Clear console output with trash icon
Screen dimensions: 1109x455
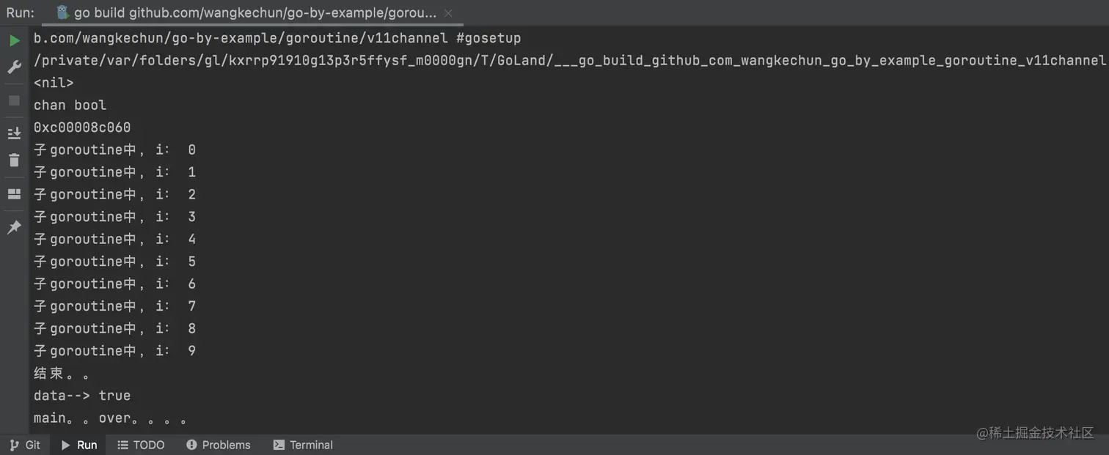click(x=14, y=160)
